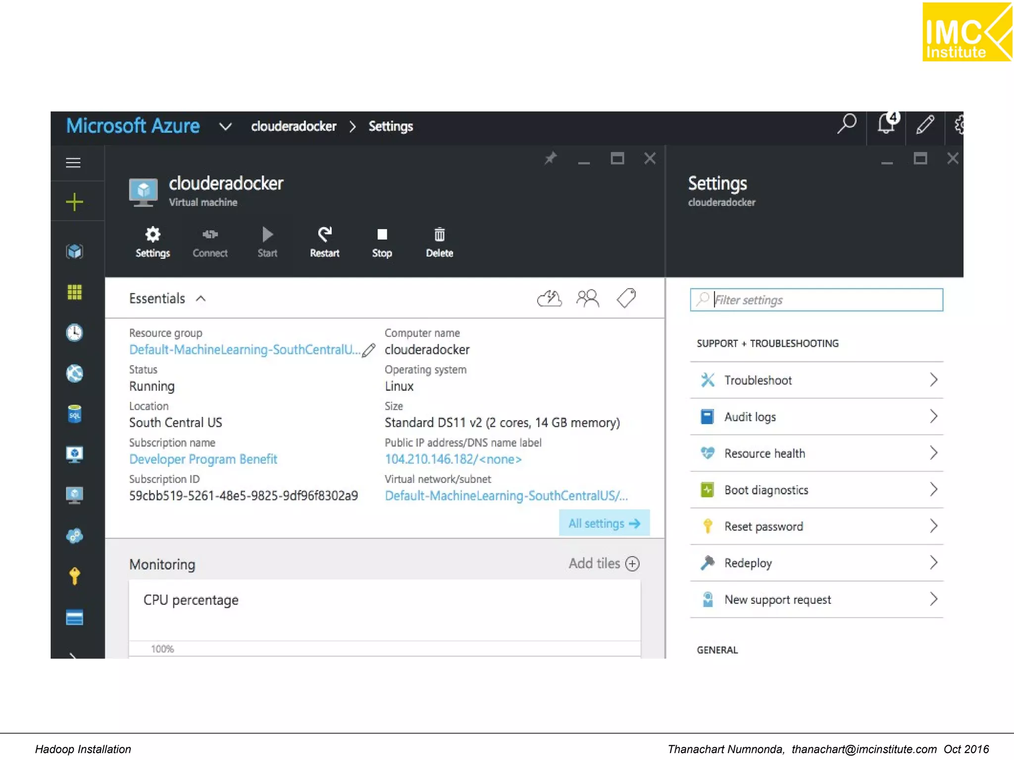Open Reset password settings item
This screenshot has width=1014, height=760.
point(816,526)
